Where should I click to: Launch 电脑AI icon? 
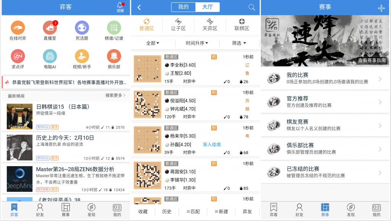click(50, 56)
